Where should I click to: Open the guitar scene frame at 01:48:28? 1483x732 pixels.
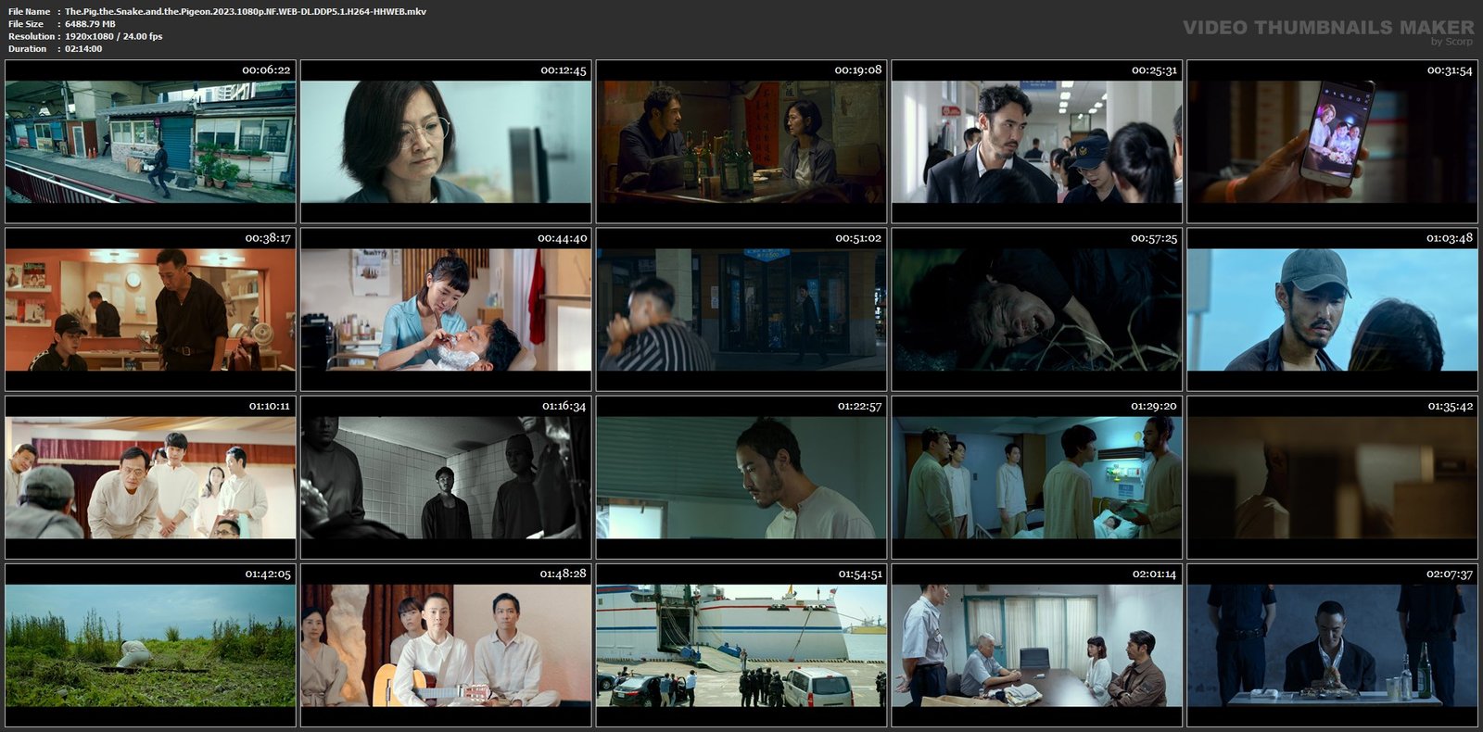pyautogui.click(x=446, y=645)
